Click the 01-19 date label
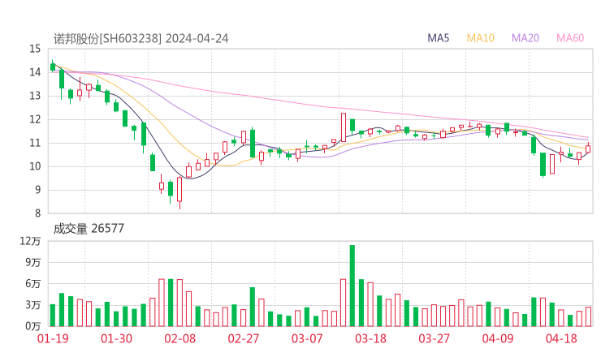 (53, 338)
